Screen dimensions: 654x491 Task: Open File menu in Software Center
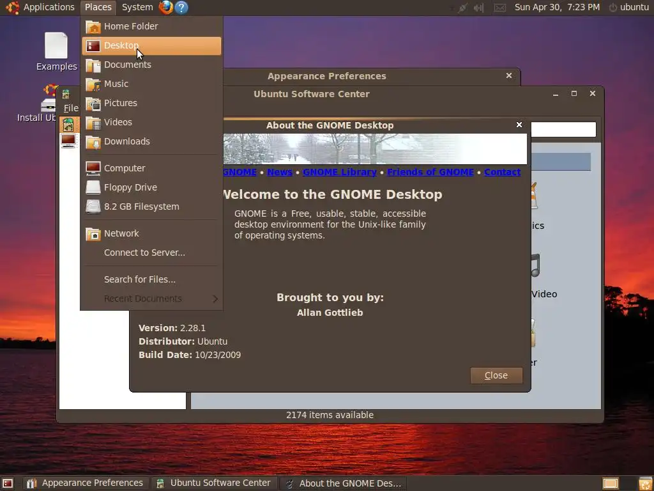click(71, 108)
